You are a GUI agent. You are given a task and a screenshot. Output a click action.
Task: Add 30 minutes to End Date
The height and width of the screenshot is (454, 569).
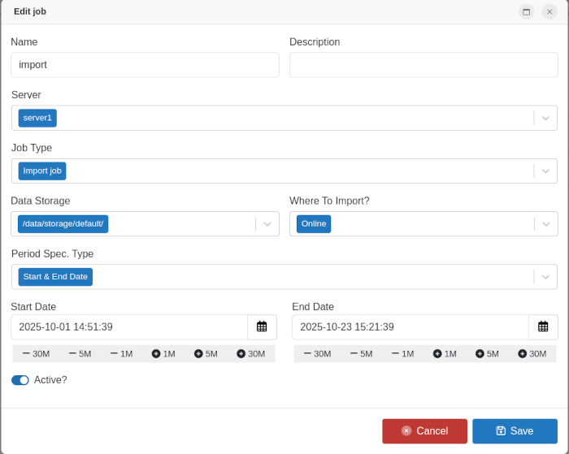532,353
